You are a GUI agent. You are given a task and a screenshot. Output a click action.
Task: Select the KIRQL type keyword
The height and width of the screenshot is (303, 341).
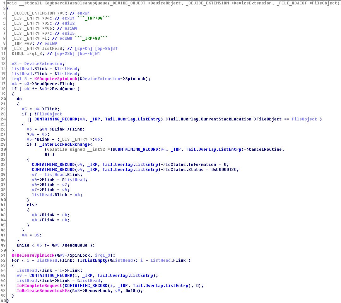pyautogui.click(x=18, y=54)
